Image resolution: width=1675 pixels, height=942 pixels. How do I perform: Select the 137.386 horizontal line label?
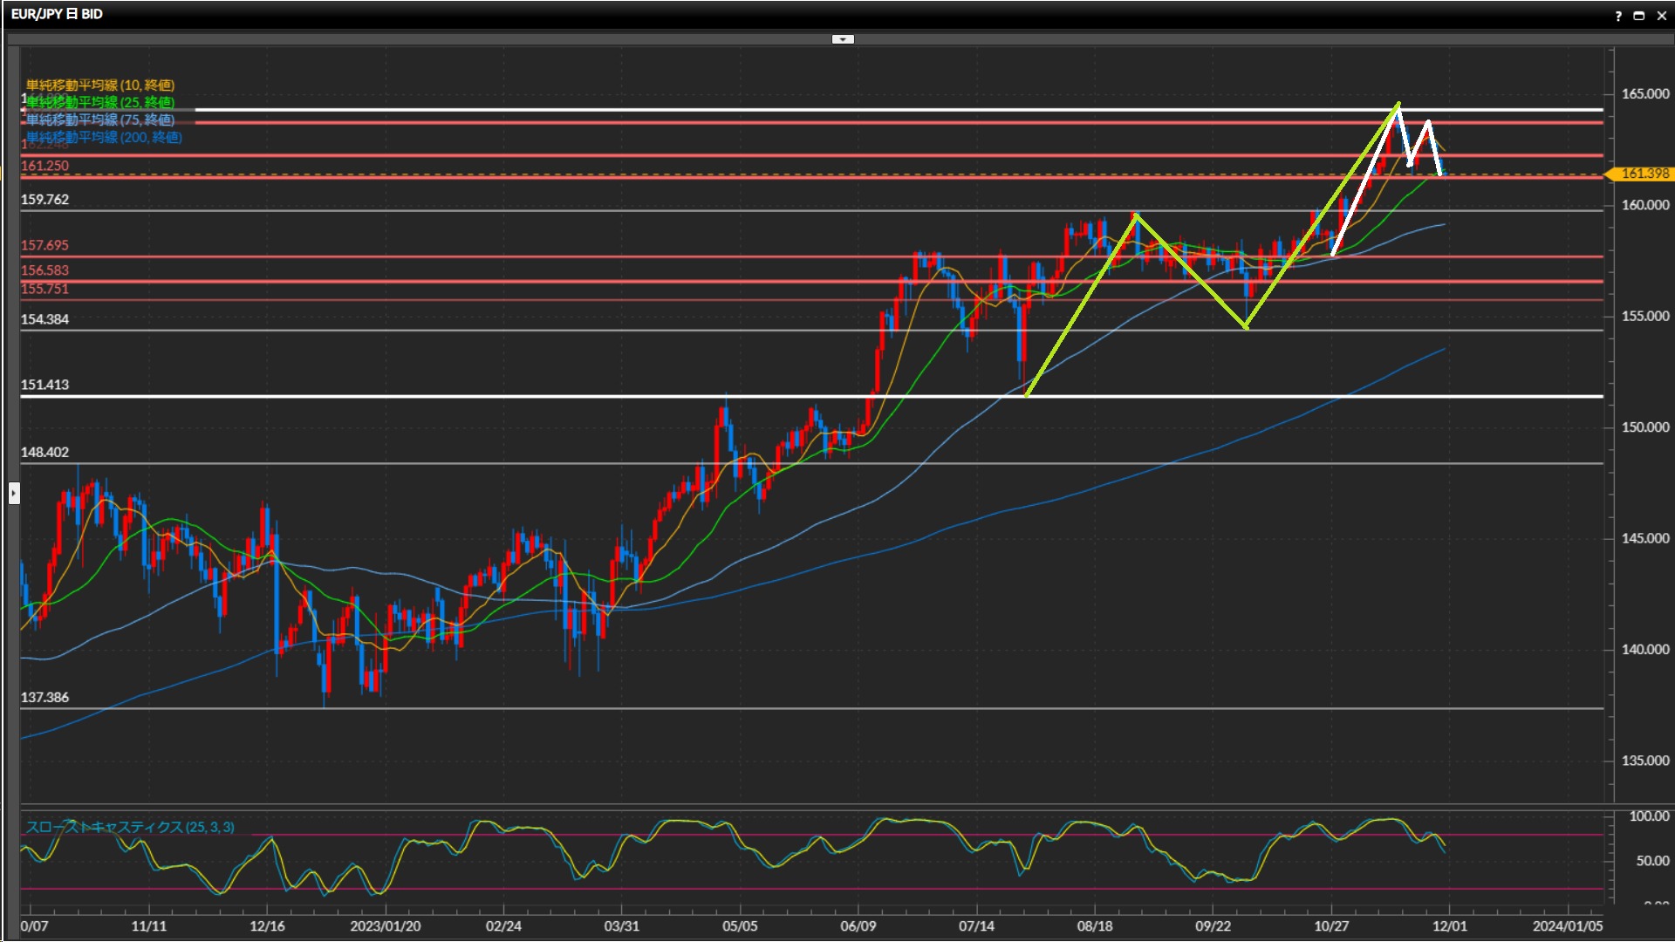[44, 697]
